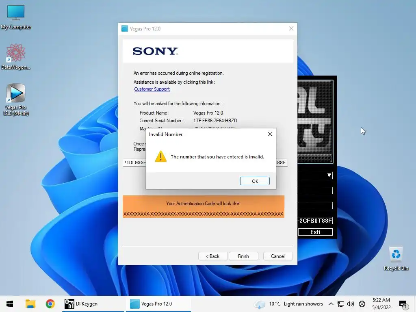This screenshot has height=312, width=416.
Task: Open the clock showing 5:22 AM
Action: [x=381, y=304]
